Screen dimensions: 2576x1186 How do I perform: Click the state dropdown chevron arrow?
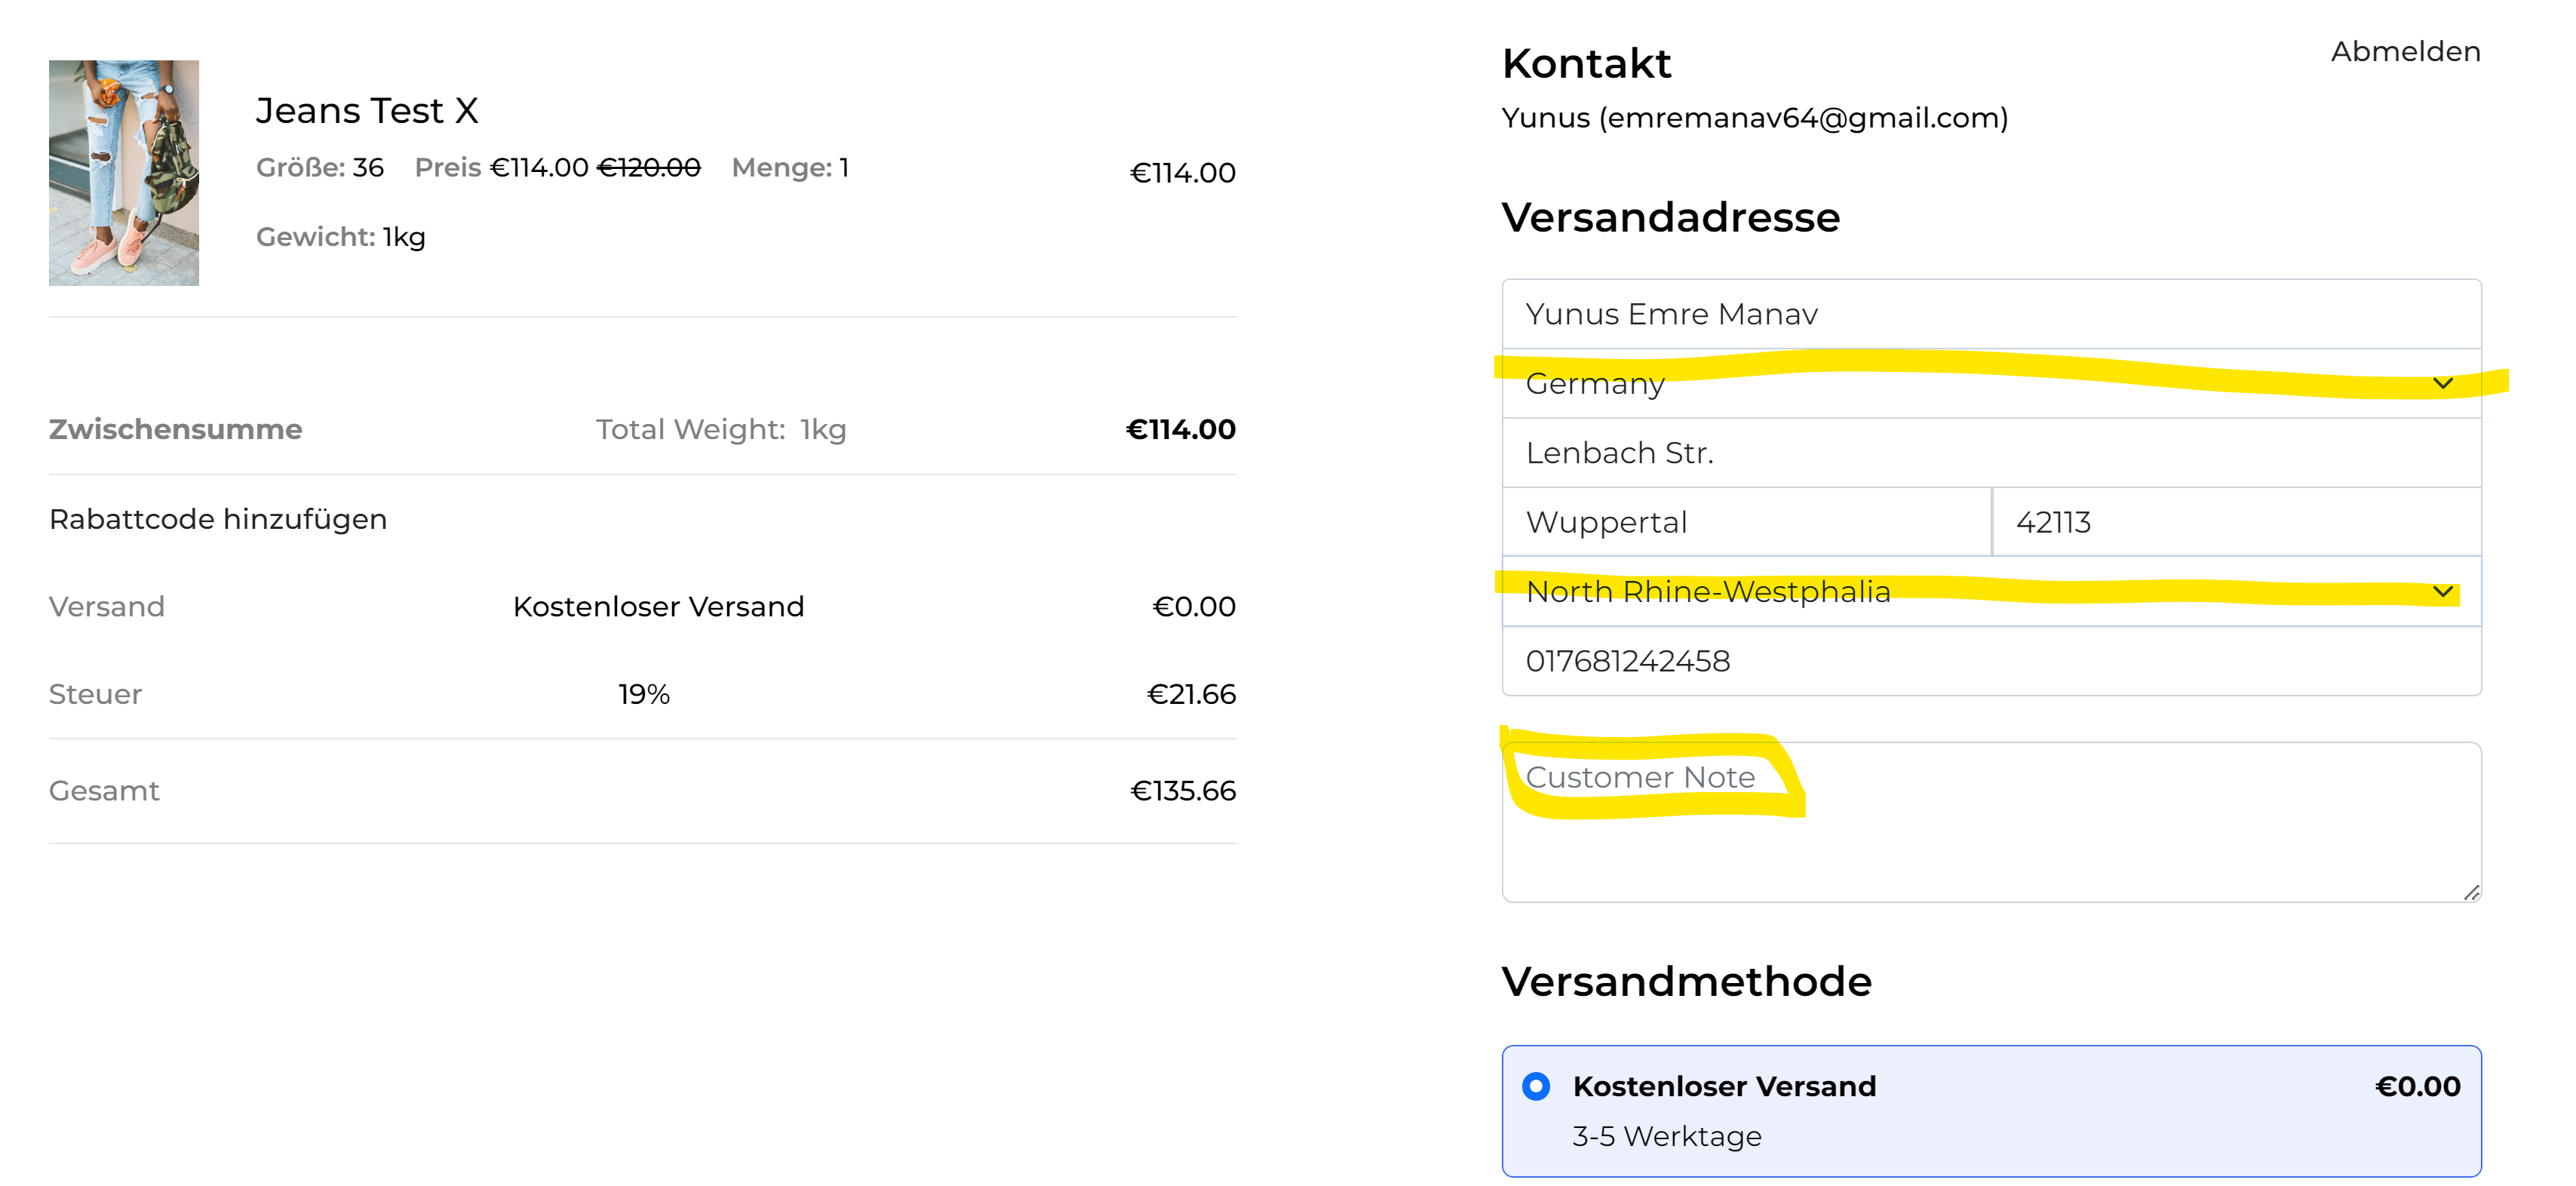click(2442, 592)
